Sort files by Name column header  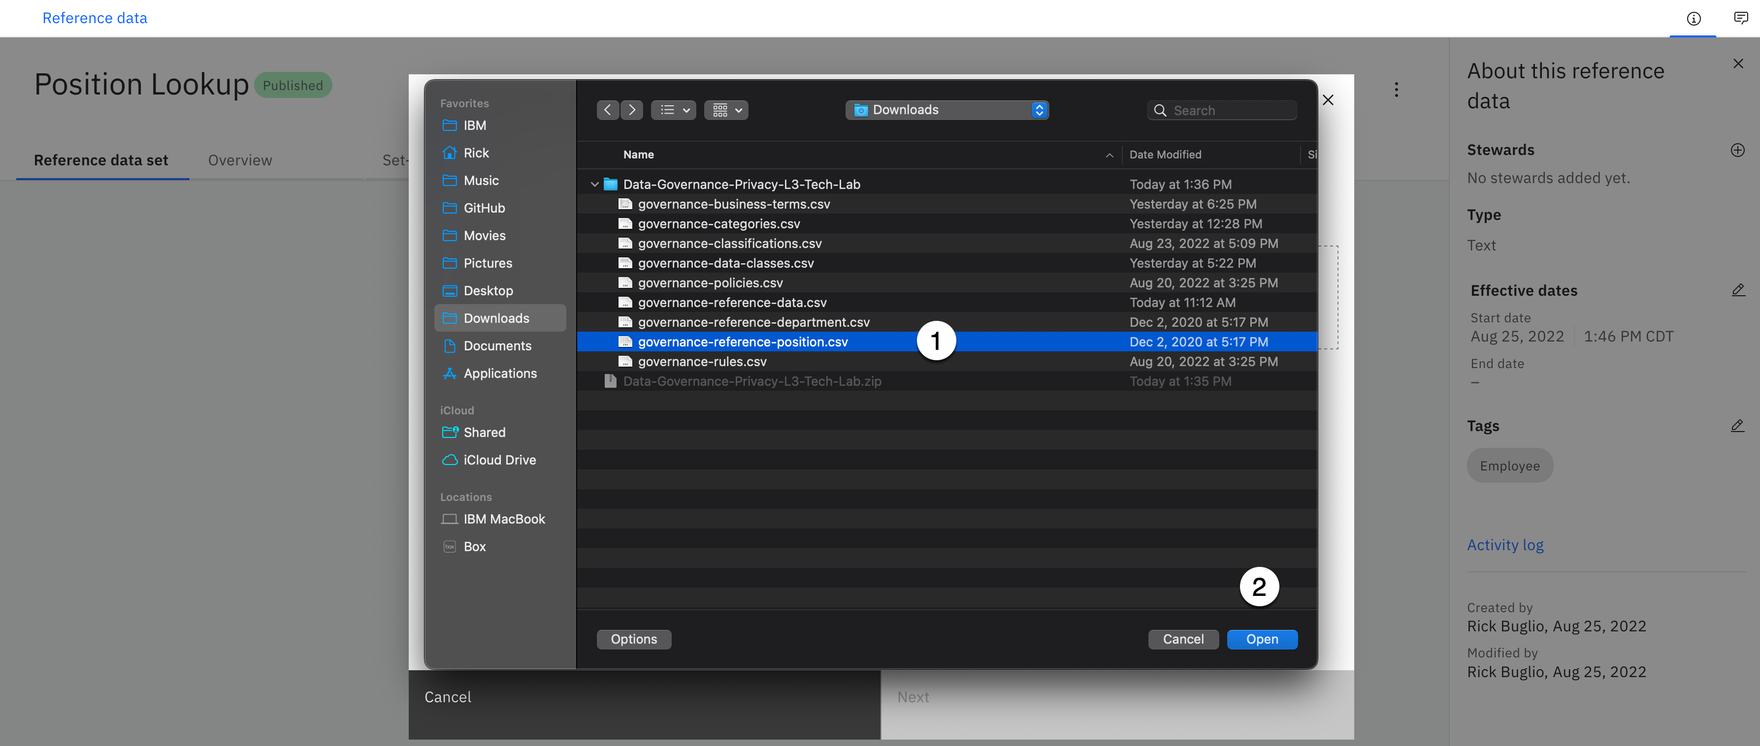pyautogui.click(x=638, y=155)
